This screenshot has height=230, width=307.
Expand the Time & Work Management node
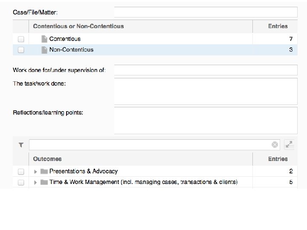pyautogui.click(x=36, y=182)
